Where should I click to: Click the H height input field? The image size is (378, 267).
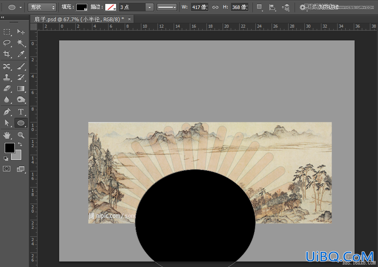(240, 7)
